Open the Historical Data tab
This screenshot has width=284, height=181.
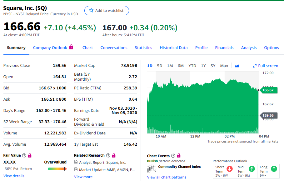pyautogui.click(x=173, y=48)
